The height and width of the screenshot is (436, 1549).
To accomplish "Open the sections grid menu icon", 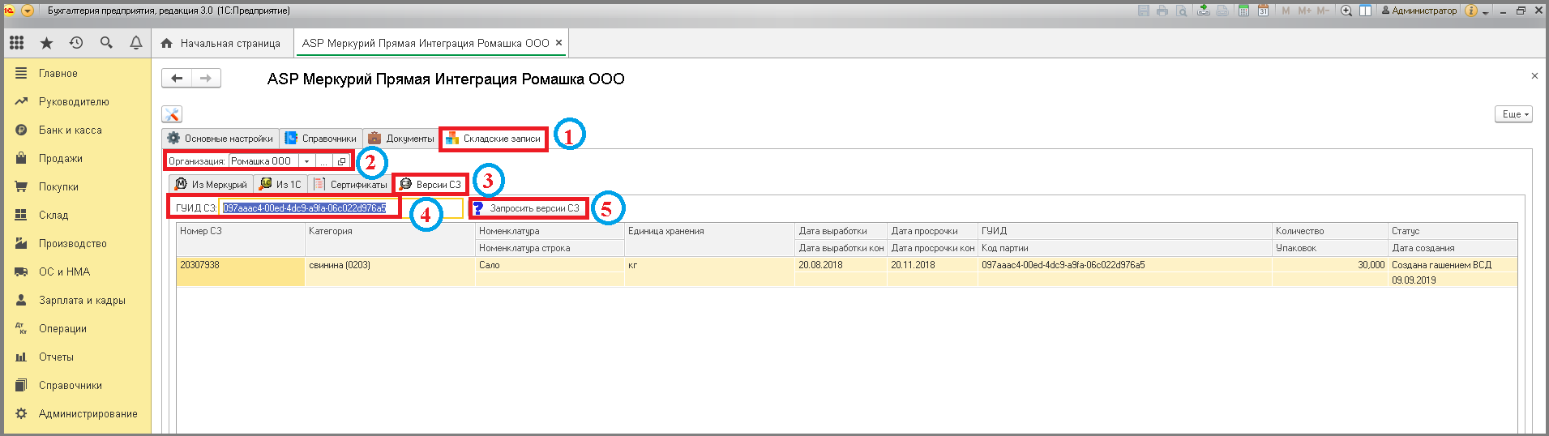I will click(x=16, y=43).
